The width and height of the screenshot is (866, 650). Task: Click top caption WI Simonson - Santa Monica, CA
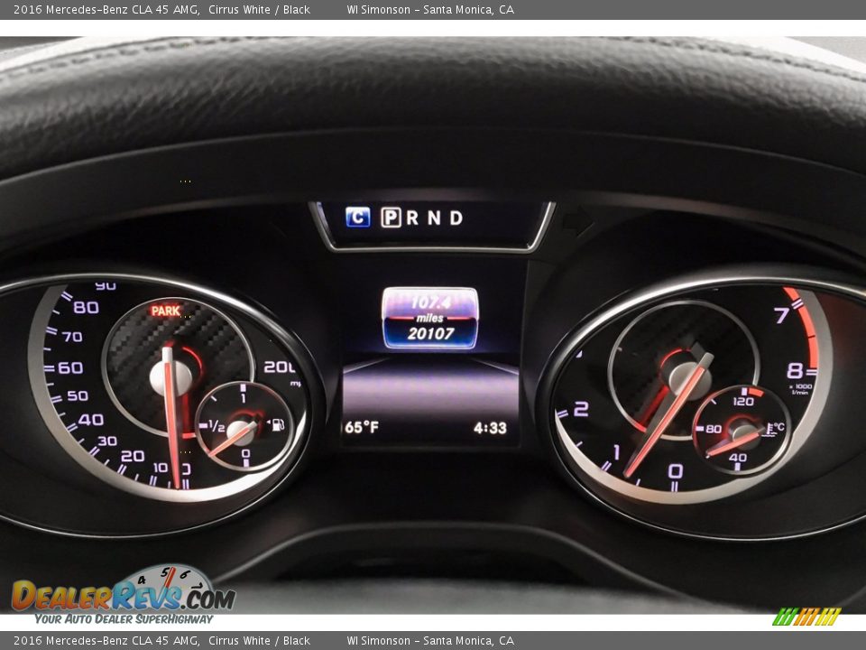pos(430,9)
